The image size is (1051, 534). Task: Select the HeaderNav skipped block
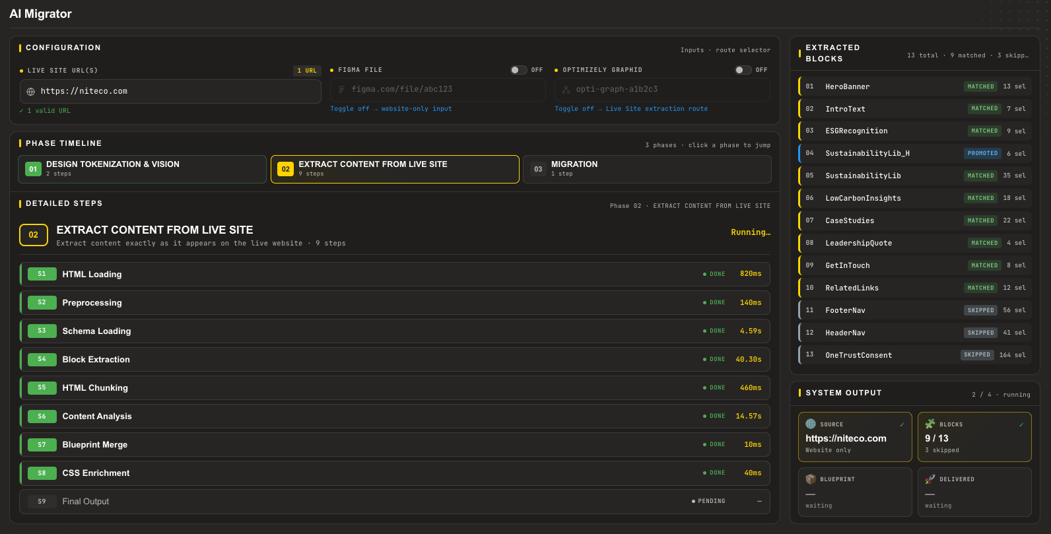coord(915,333)
